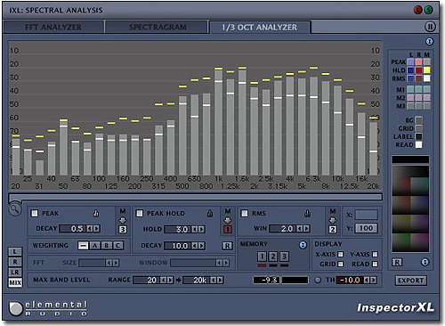Recall MEMORY slot 1
445x326 pixels.
262,257
